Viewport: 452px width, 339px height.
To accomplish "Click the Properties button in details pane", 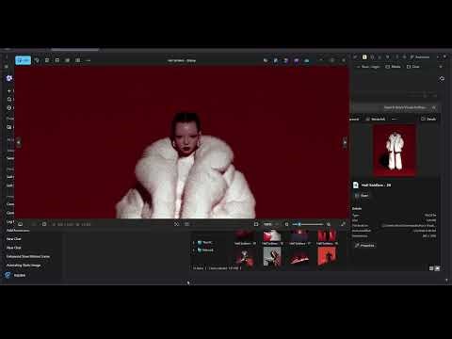I will (x=364, y=246).
